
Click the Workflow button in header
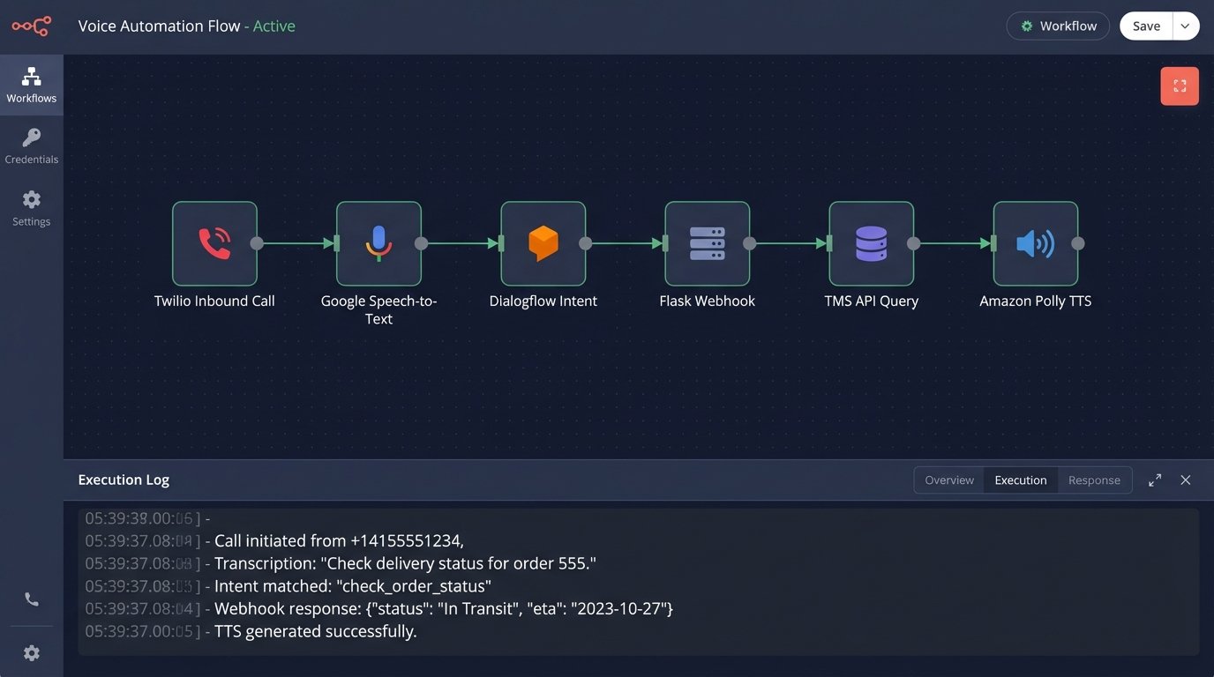point(1058,26)
